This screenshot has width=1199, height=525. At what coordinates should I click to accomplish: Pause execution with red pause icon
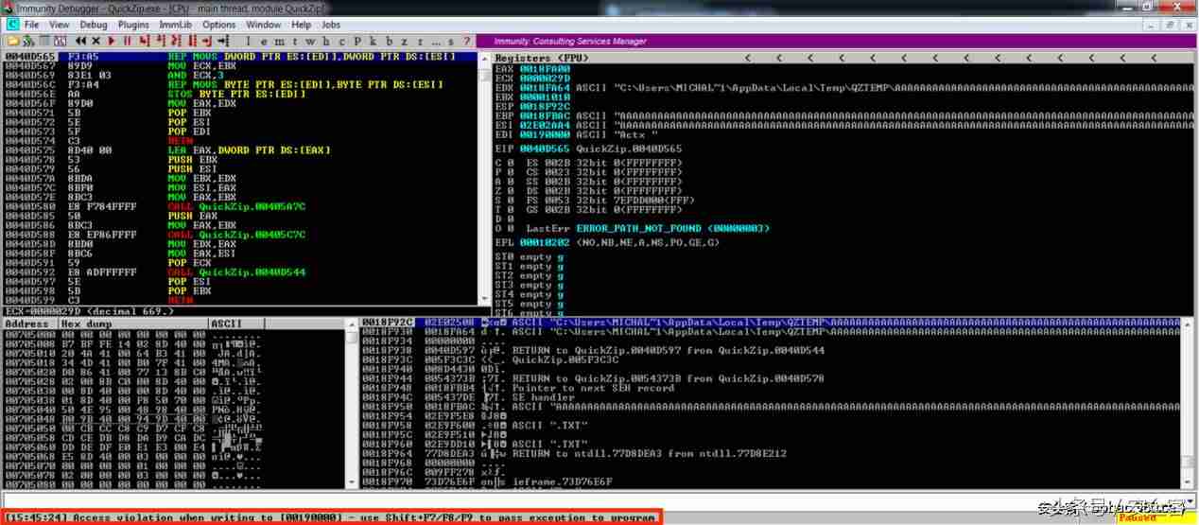coord(127,41)
